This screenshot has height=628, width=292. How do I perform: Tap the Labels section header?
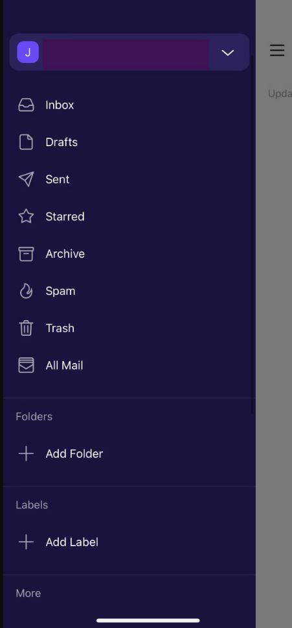coord(32,505)
